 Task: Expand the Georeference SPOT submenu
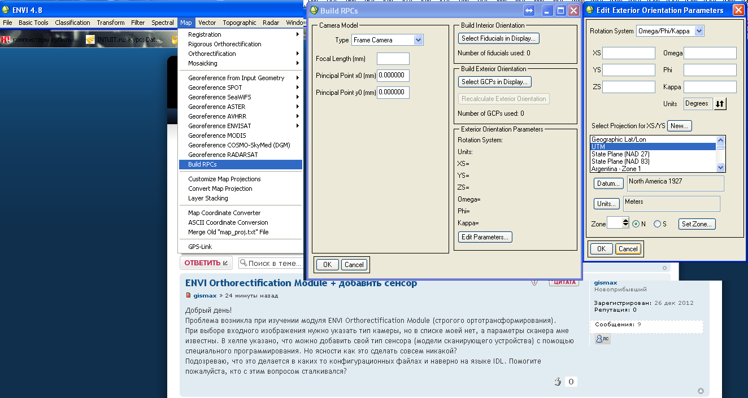[x=241, y=88]
